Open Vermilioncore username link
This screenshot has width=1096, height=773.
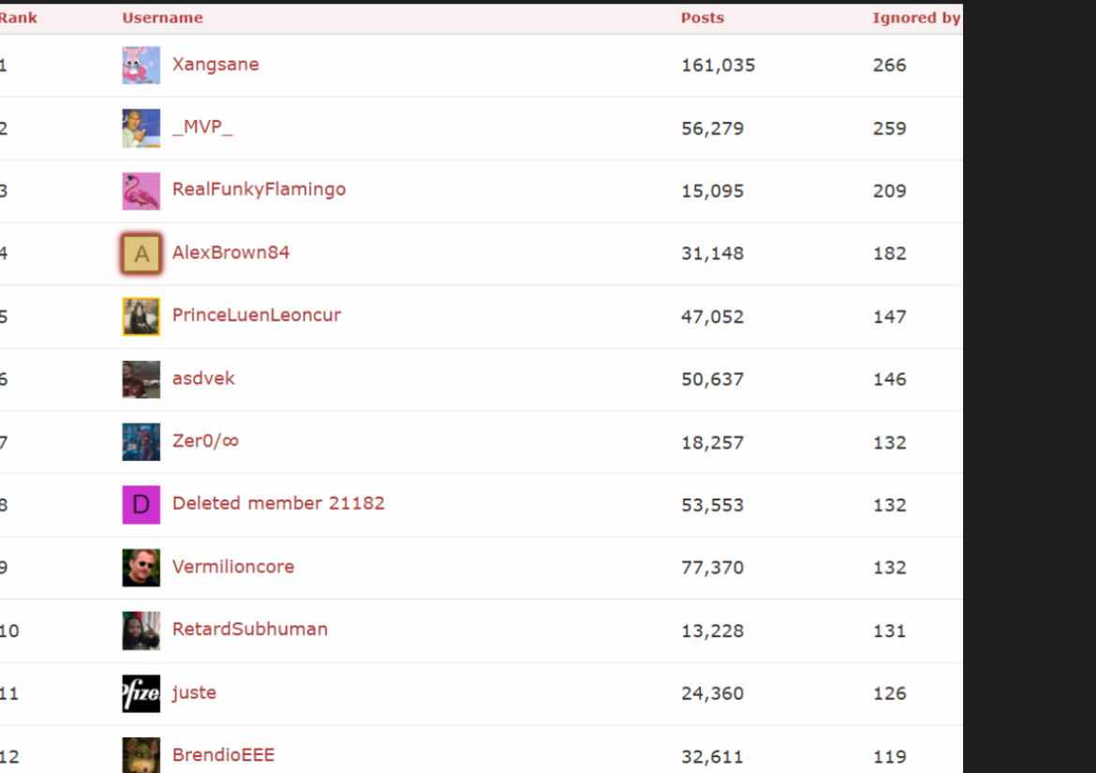click(x=233, y=567)
